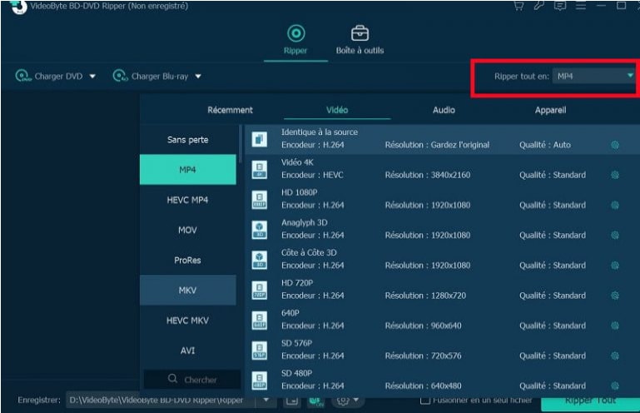
Task: Select Sans perte format category
Action: pyautogui.click(x=188, y=140)
